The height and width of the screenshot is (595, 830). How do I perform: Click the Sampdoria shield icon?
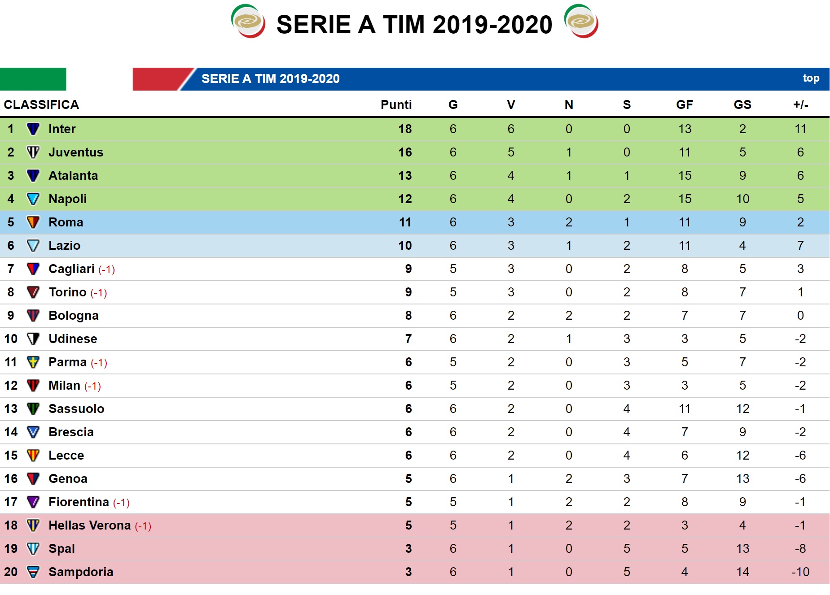click(33, 572)
